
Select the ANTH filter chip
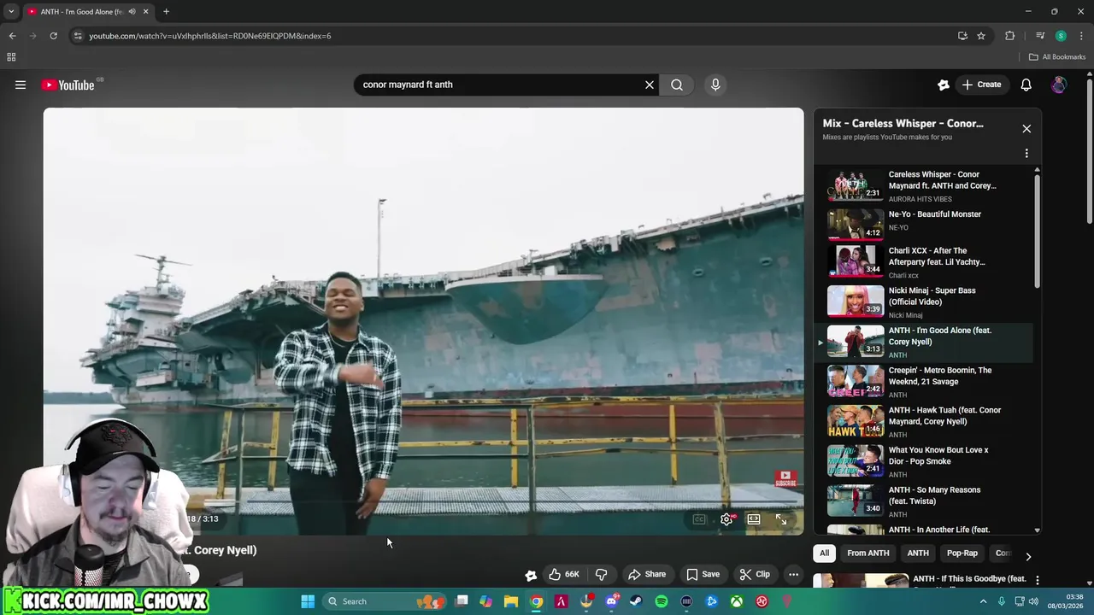pos(918,553)
